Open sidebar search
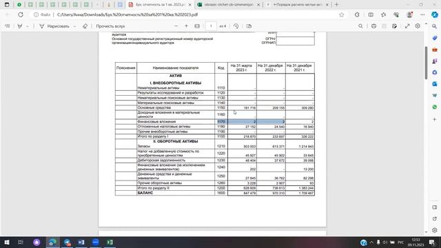 435,26
